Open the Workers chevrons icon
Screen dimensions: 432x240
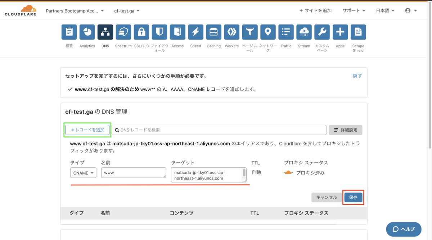[x=232, y=32]
